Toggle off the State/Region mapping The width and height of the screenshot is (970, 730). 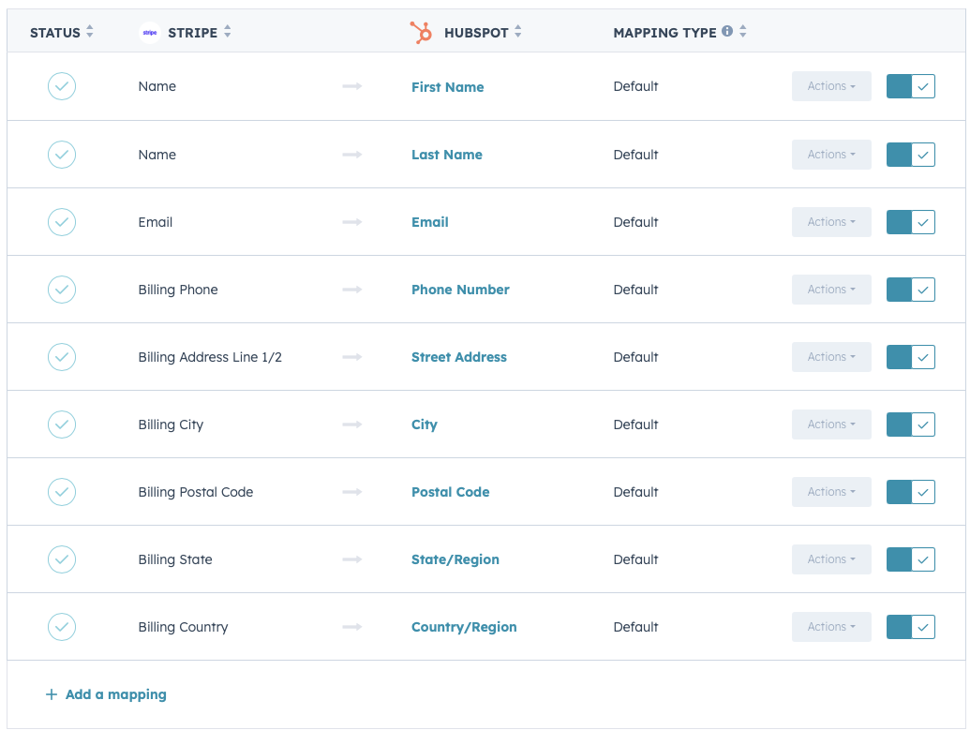point(911,559)
